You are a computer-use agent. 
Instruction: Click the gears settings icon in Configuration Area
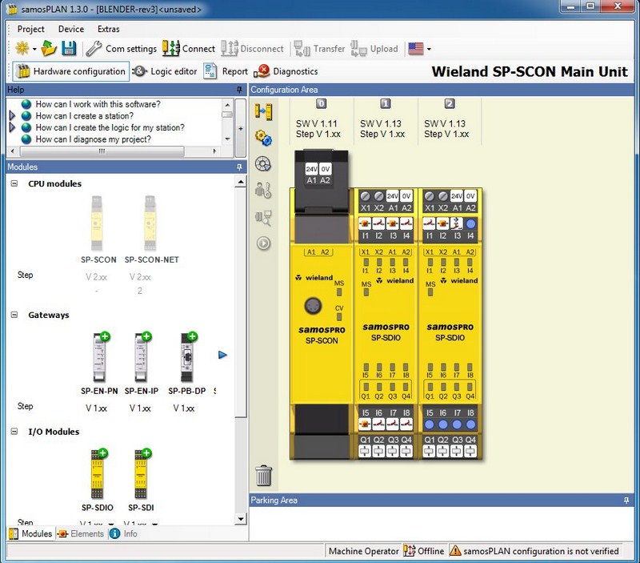tap(264, 138)
